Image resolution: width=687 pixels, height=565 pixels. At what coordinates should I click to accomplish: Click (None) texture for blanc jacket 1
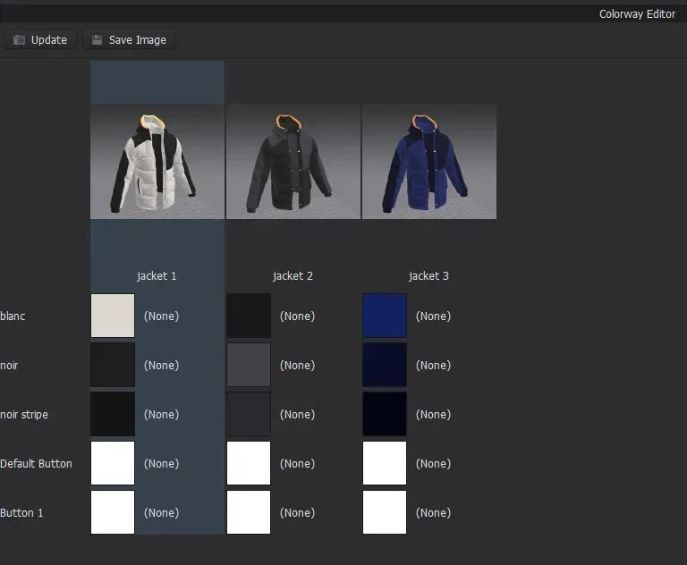click(x=161, y=316)
